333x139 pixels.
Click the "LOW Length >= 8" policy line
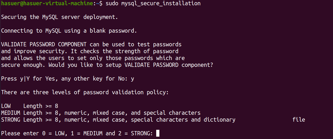click(x=30, y=106)
